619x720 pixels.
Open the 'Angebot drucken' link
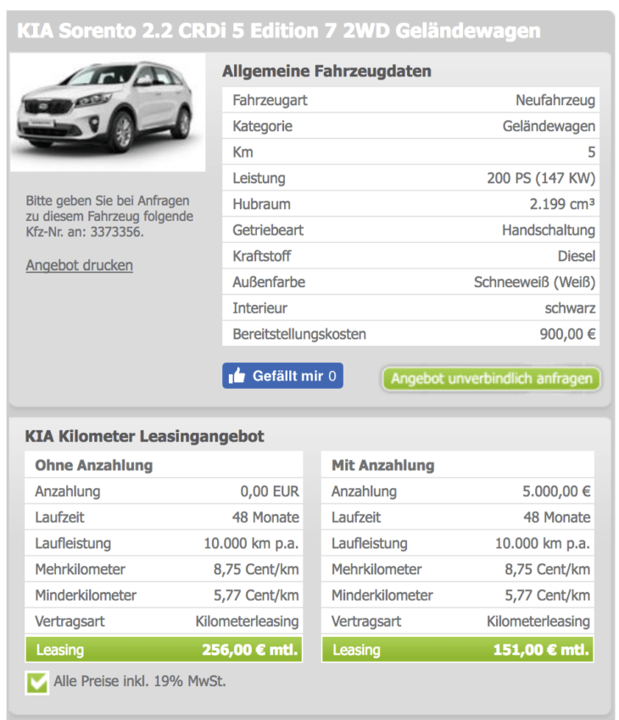tap(80, 265)
